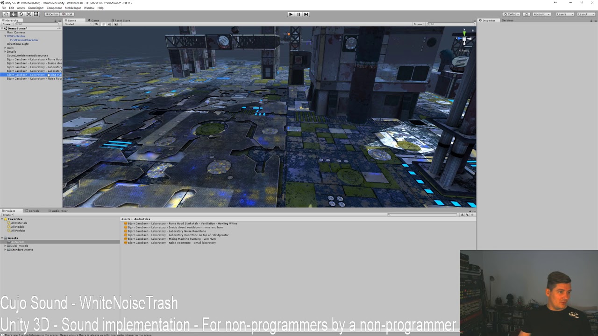Switch to the Console tab

click(x=32, y=211)
